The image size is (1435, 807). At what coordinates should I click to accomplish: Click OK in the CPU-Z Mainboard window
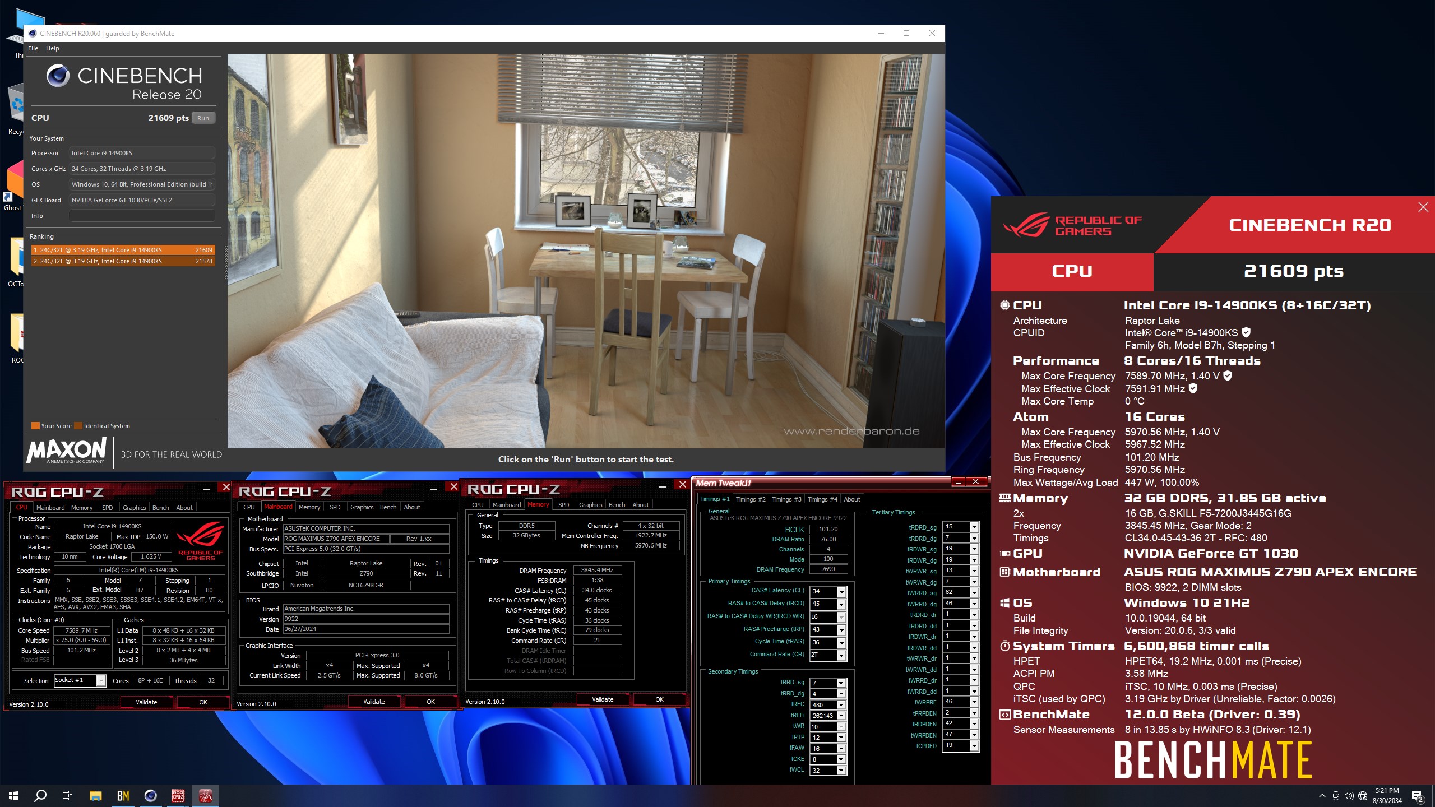click(430, 702)
